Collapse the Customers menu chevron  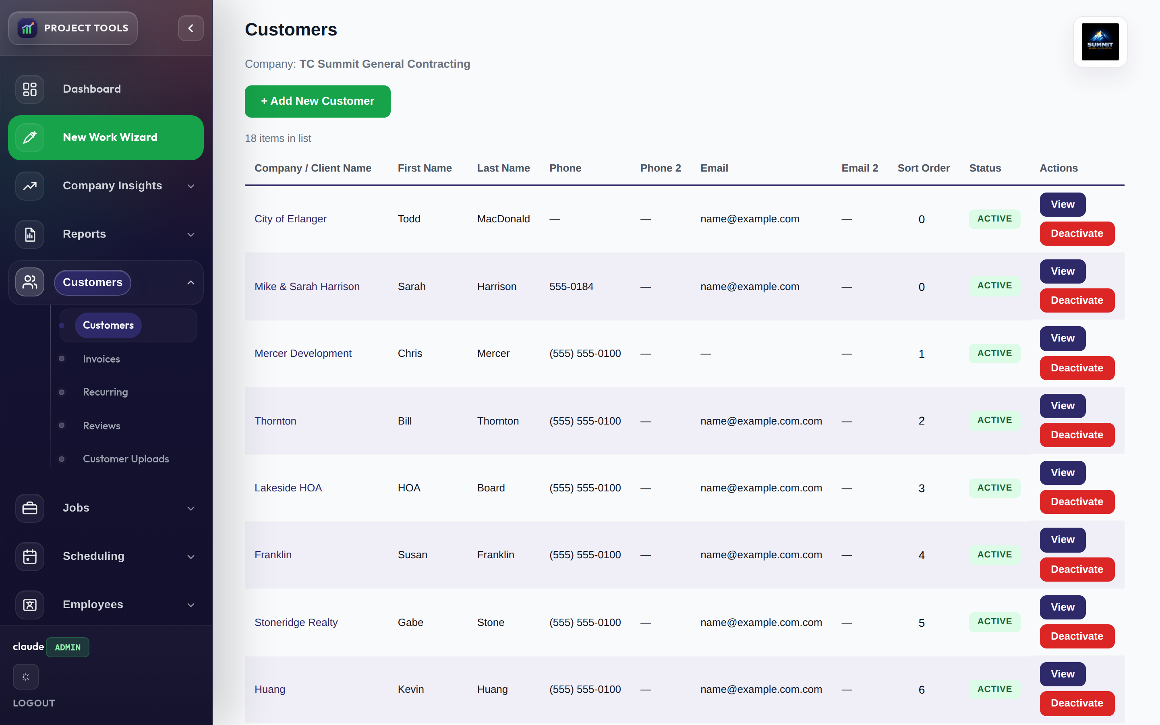point(191,282)
